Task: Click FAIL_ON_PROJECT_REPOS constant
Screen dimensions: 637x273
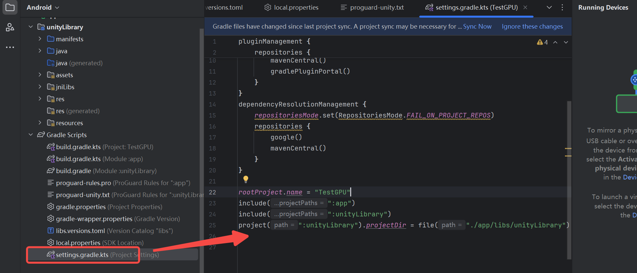Action: [x=449, y=115]
